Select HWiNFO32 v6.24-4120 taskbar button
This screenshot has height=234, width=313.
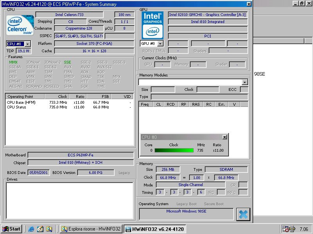(154, 229)
